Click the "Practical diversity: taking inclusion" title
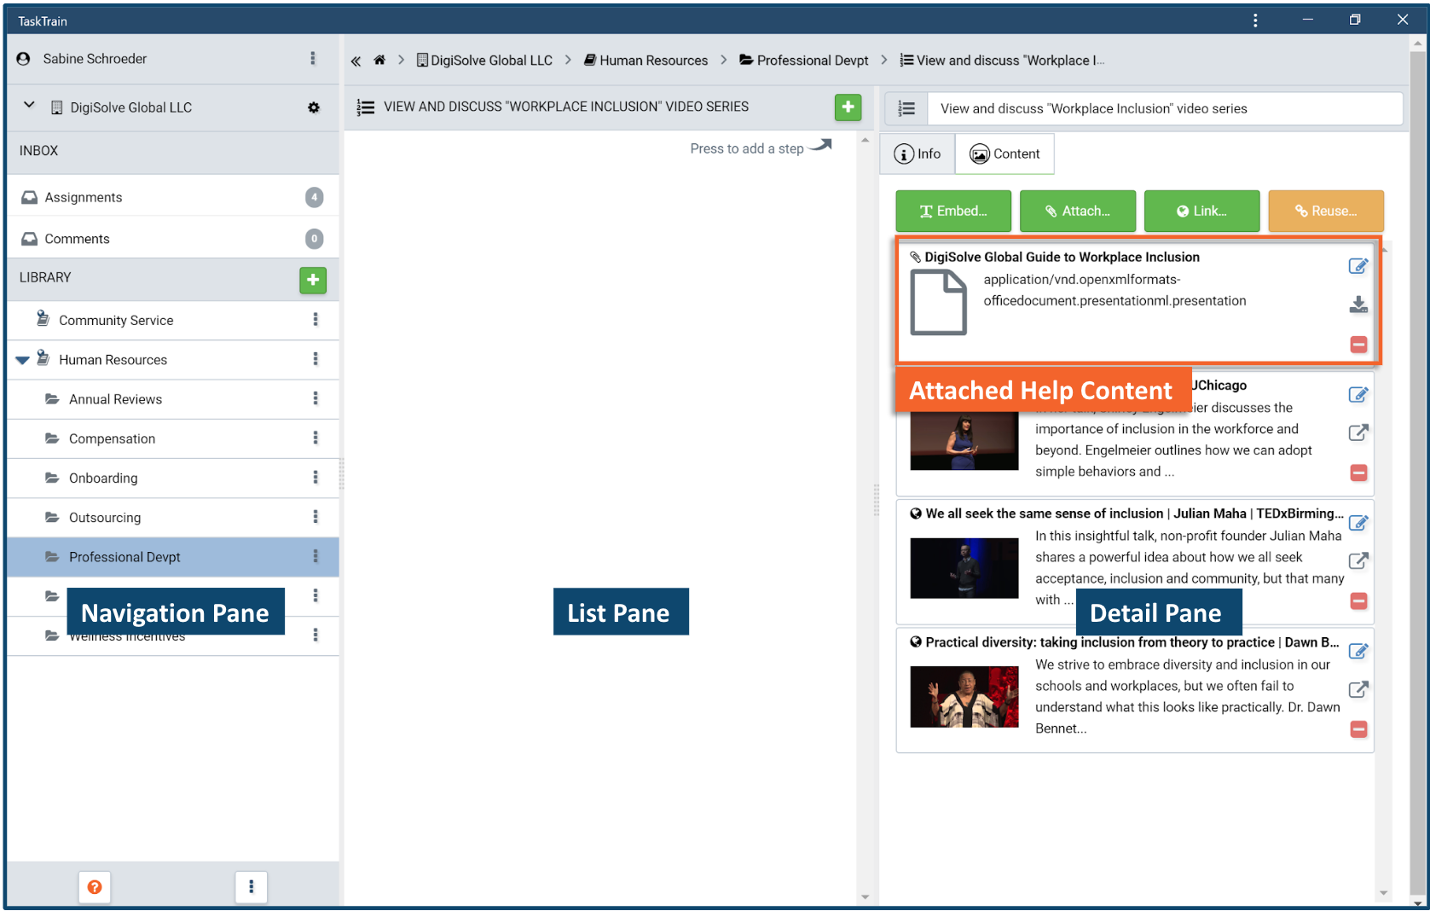This screenshot has height=911, width=1430. [1132, 642]
